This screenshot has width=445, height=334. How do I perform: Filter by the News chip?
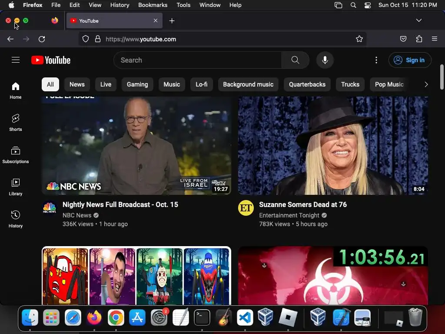pos(77,84)
